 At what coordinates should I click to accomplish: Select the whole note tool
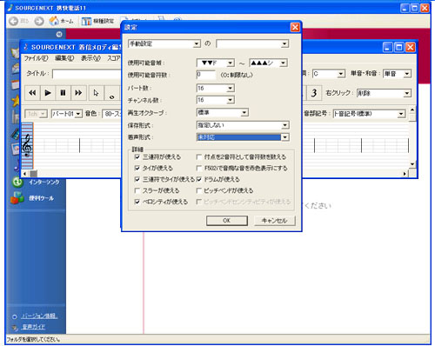(x=112, y=93)
